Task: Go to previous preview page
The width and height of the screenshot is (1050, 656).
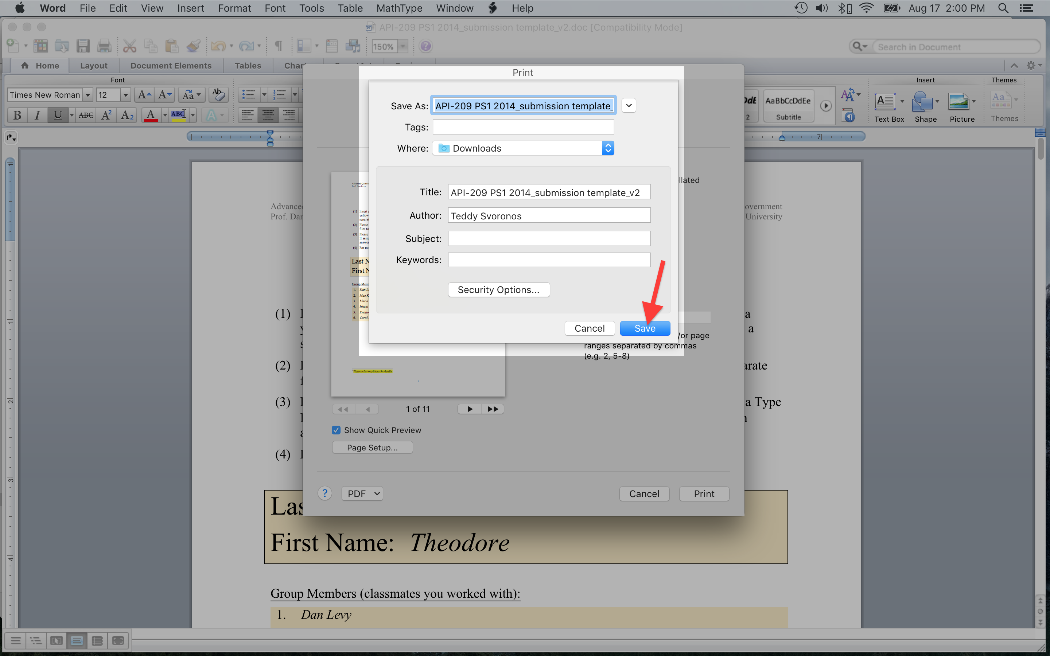Action: [367, 409]
